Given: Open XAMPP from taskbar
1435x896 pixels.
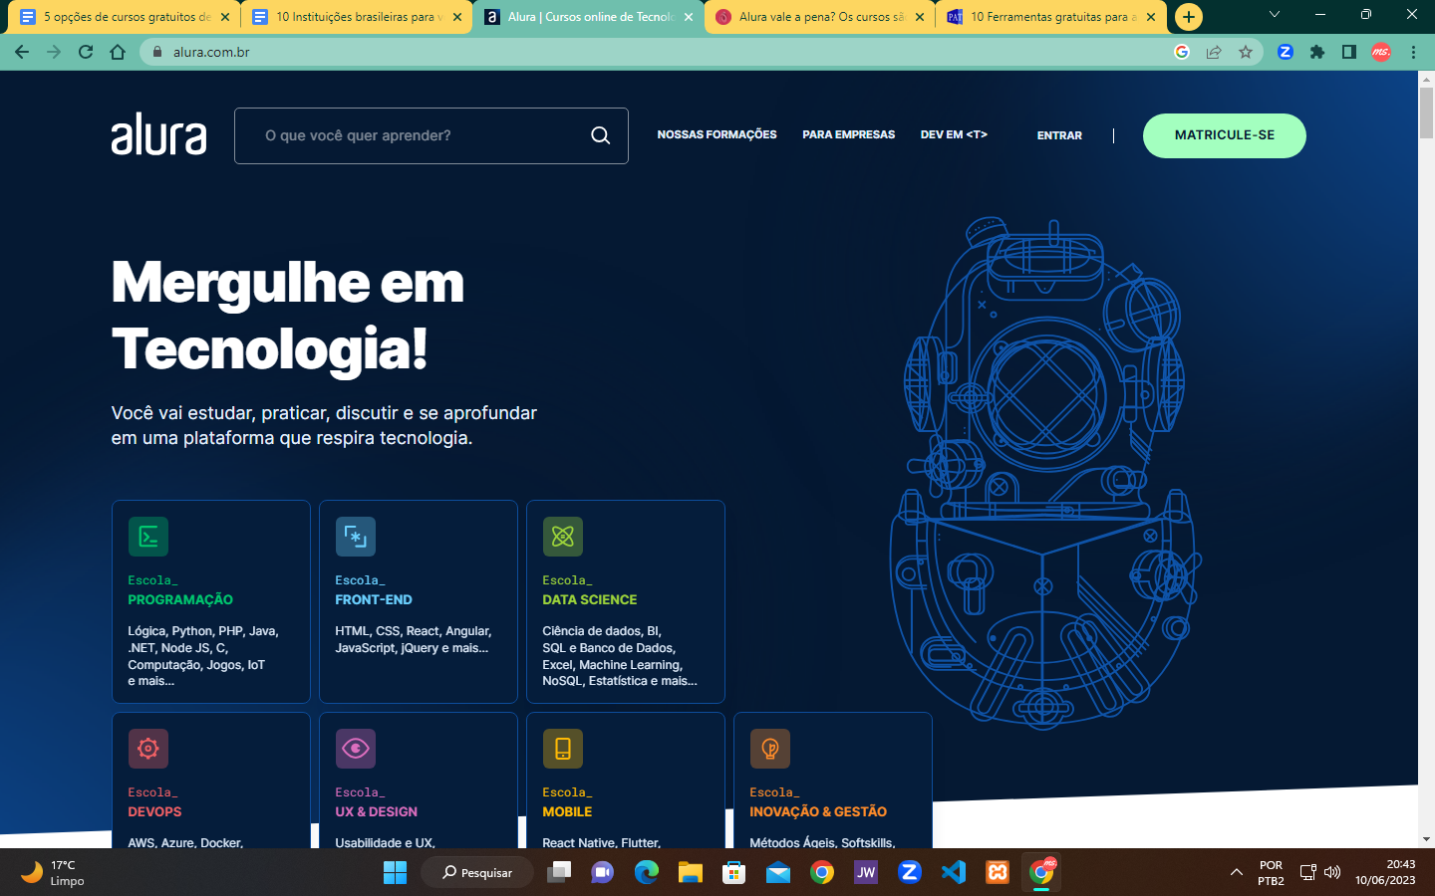Looking at the screenshot, I should click(998, 872).
